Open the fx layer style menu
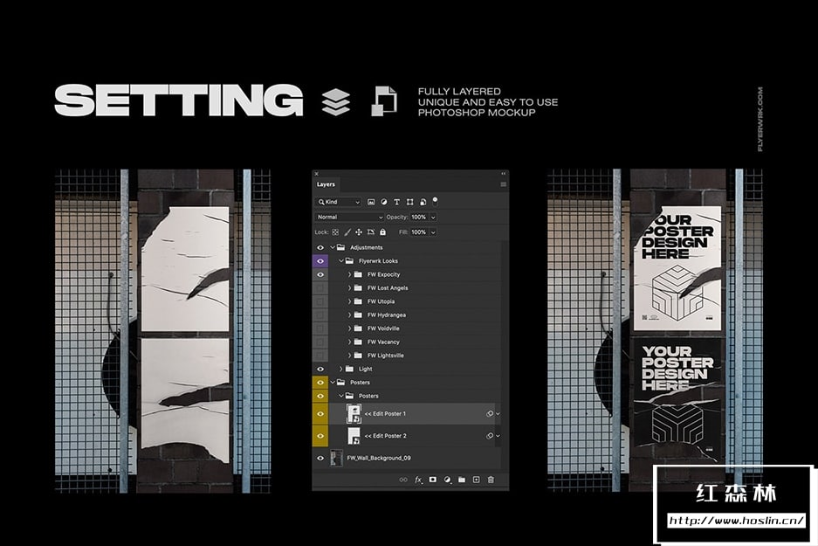 (418, 480)
